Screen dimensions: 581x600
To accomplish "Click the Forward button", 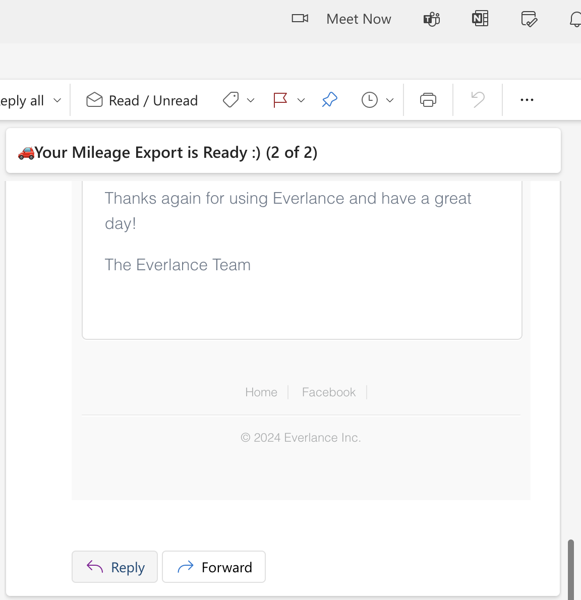I will click(x=214, y=567).
